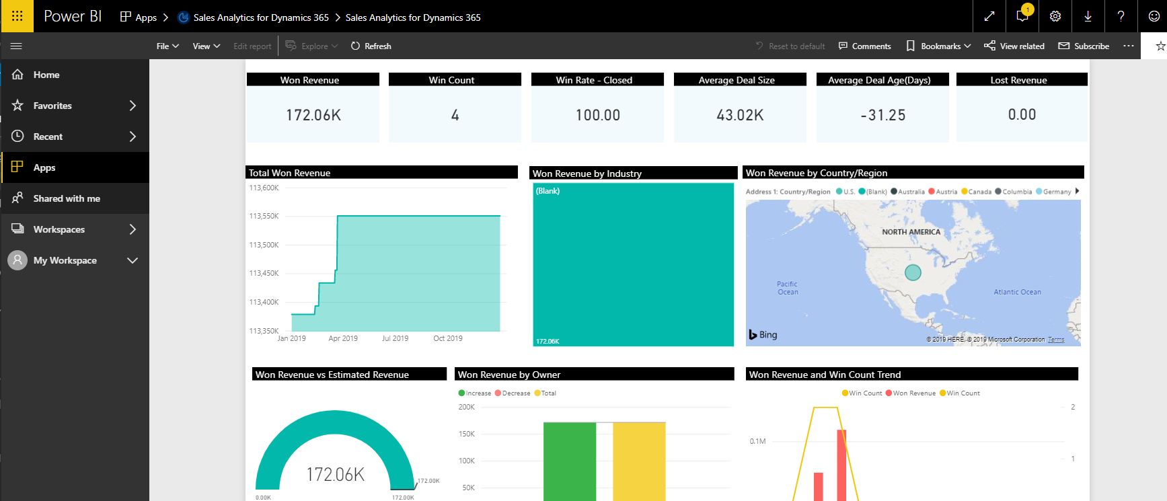This screenshot has width=1167, height=501.
Task: Click the download arrow icon
Action: (1088, 16)
